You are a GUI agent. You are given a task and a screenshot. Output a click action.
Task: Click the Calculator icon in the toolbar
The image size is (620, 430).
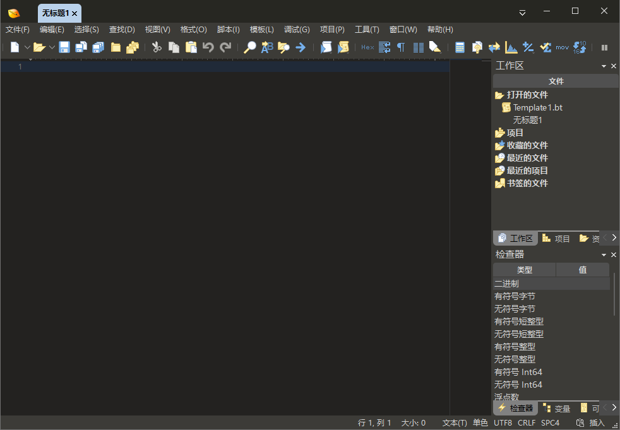[460, 47]
